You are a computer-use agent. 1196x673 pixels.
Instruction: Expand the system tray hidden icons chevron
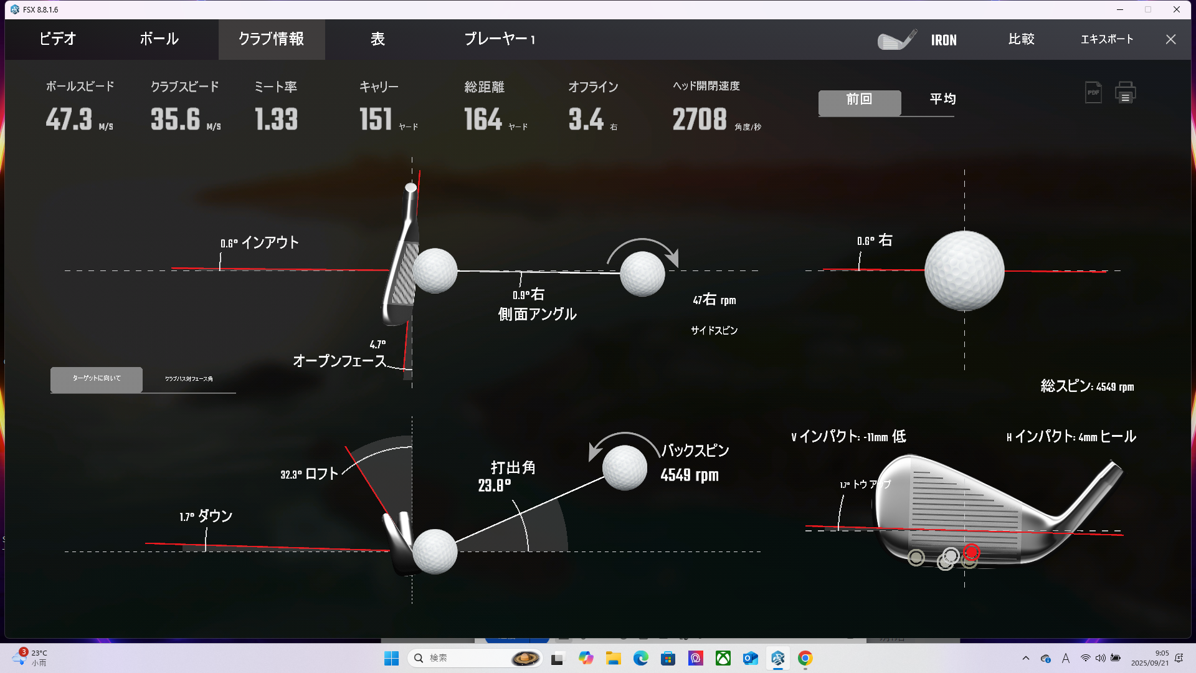point(1025,658)
